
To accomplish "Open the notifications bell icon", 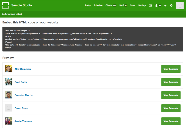I will click(x=156, y=5).
